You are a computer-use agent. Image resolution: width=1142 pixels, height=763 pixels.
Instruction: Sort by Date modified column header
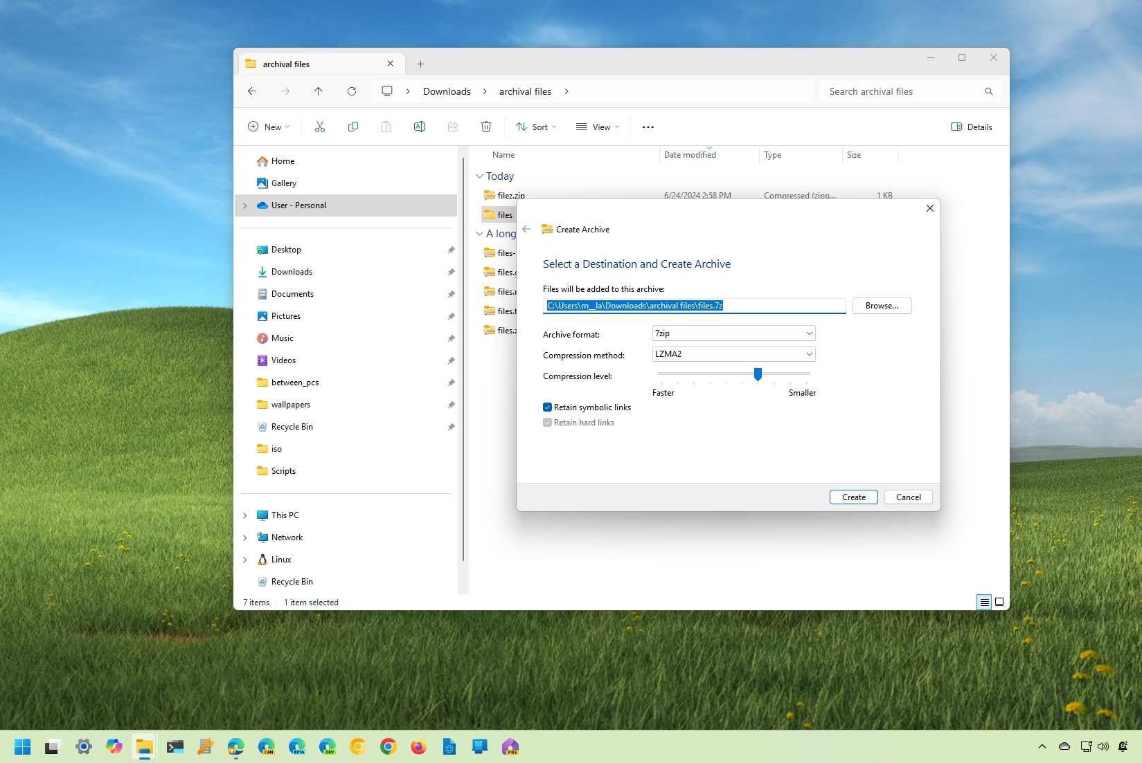point(690,155)
